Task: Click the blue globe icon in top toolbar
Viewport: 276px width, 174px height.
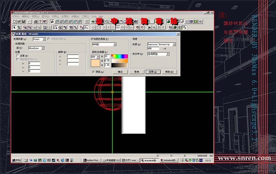Action: pos(191,21)
